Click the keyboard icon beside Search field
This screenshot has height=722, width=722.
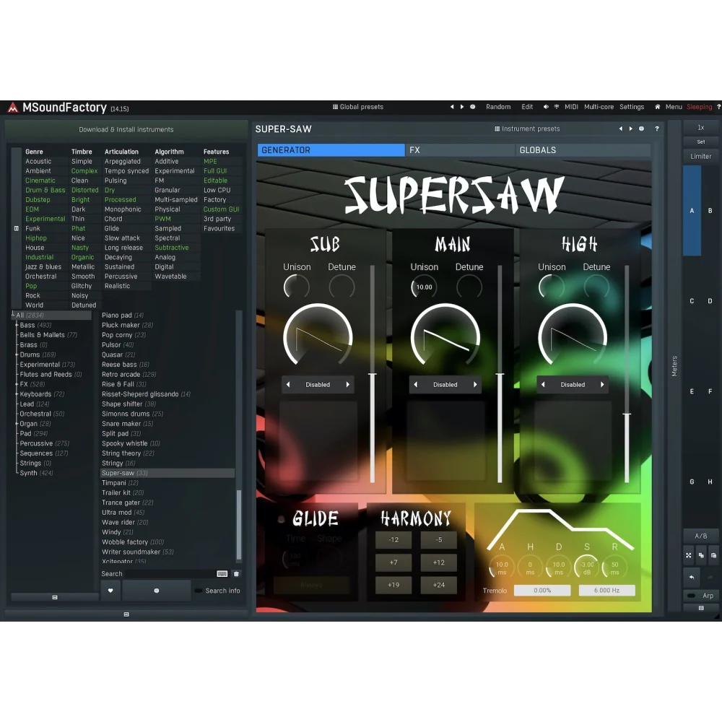tap(222, 574)
